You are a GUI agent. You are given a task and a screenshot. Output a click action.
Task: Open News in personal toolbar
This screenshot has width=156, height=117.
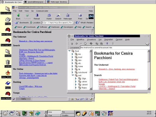click(x=18, y=27)
